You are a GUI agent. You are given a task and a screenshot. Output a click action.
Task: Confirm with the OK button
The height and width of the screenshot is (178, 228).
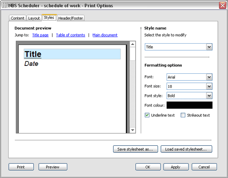click(148, 167)
